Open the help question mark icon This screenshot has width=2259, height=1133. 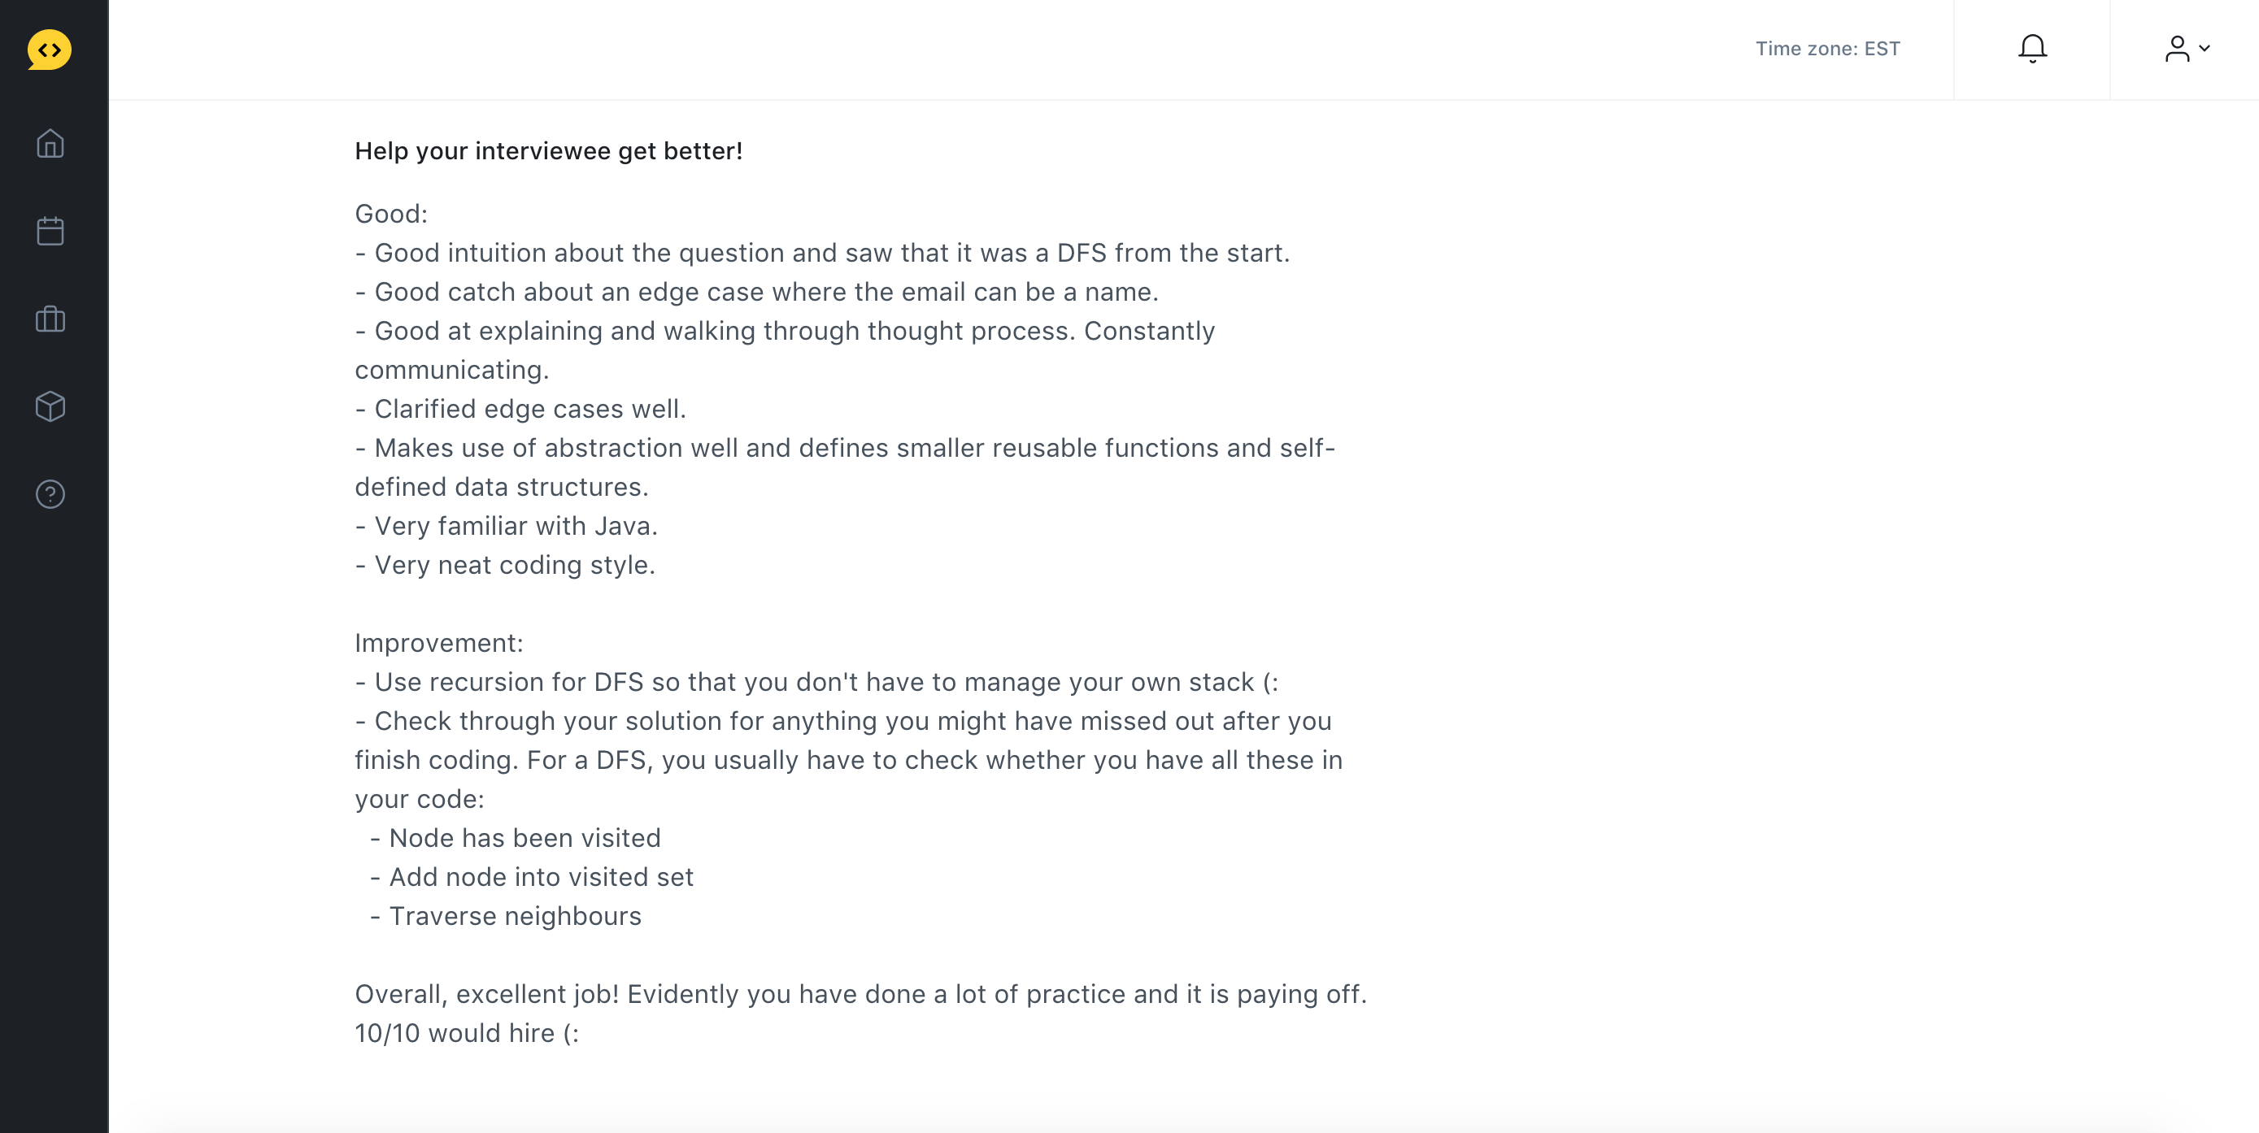(50, 494)
